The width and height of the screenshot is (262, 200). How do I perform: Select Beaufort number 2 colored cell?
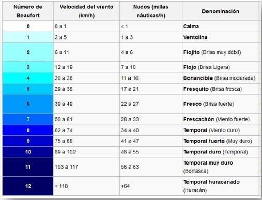pos(28,52)
